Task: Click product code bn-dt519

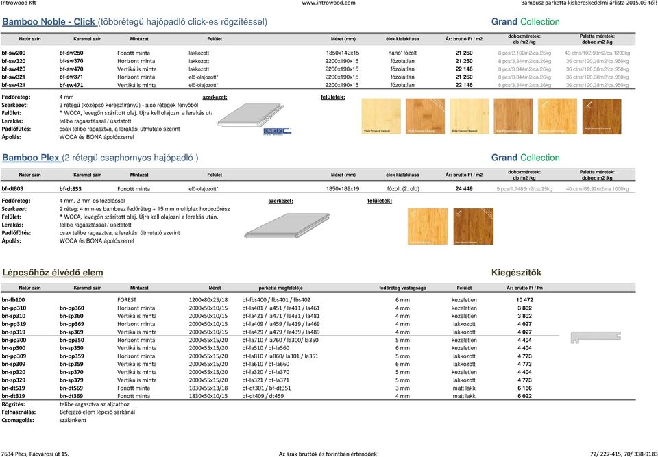Action: tap(14, 388)
